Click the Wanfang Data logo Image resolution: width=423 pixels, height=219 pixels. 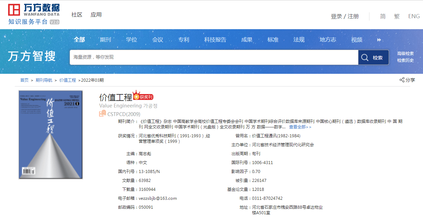(34, 14)
